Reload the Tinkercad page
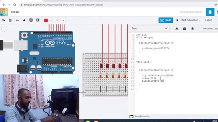Image resolution: width=218 pixels, height=122 pixels. tap(15, 5)
